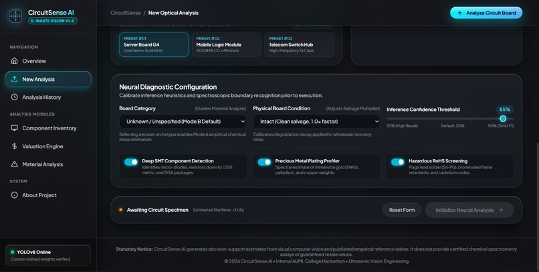The image size is (539, 272).
Task: Click the Reset Form button
Action: pyautogui.click(x=402, y=210)
